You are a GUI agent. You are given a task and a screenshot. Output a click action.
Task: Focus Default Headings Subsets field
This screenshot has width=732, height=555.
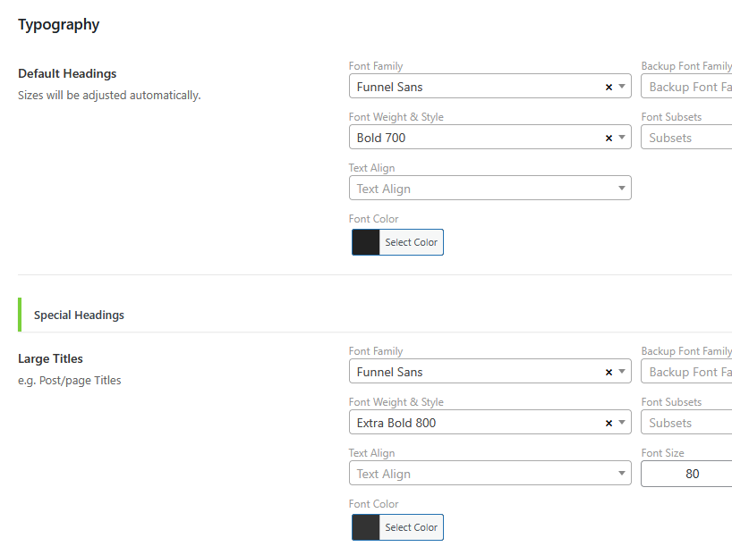[x=686, y=137]
